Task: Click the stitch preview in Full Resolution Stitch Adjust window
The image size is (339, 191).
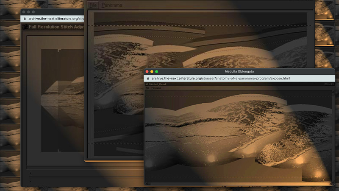Action: click(62, 100)
